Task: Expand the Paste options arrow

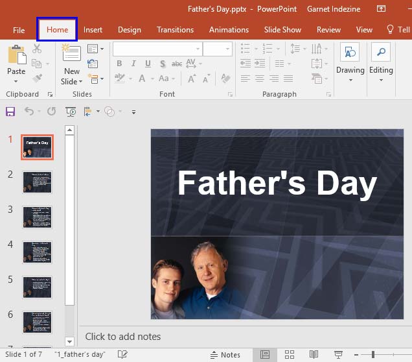Action: (16, 81)
